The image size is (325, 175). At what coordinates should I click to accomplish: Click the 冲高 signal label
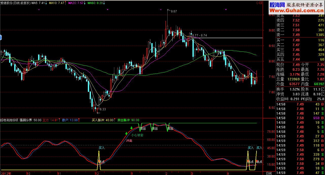click(x=129, y=141)
